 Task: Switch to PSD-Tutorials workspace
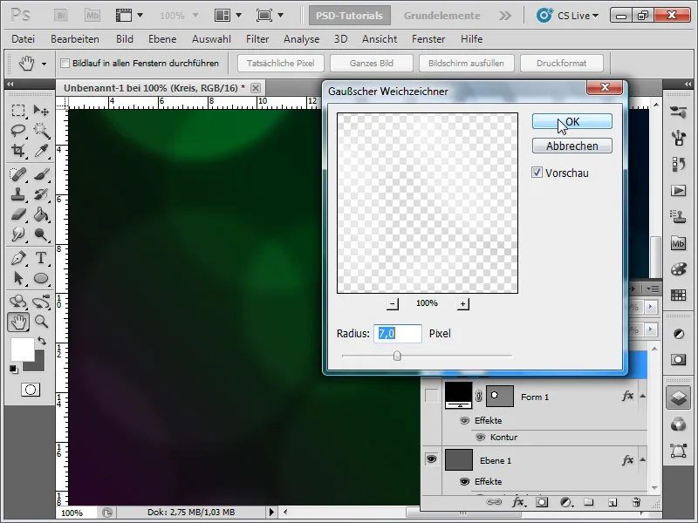click(350, 16)
